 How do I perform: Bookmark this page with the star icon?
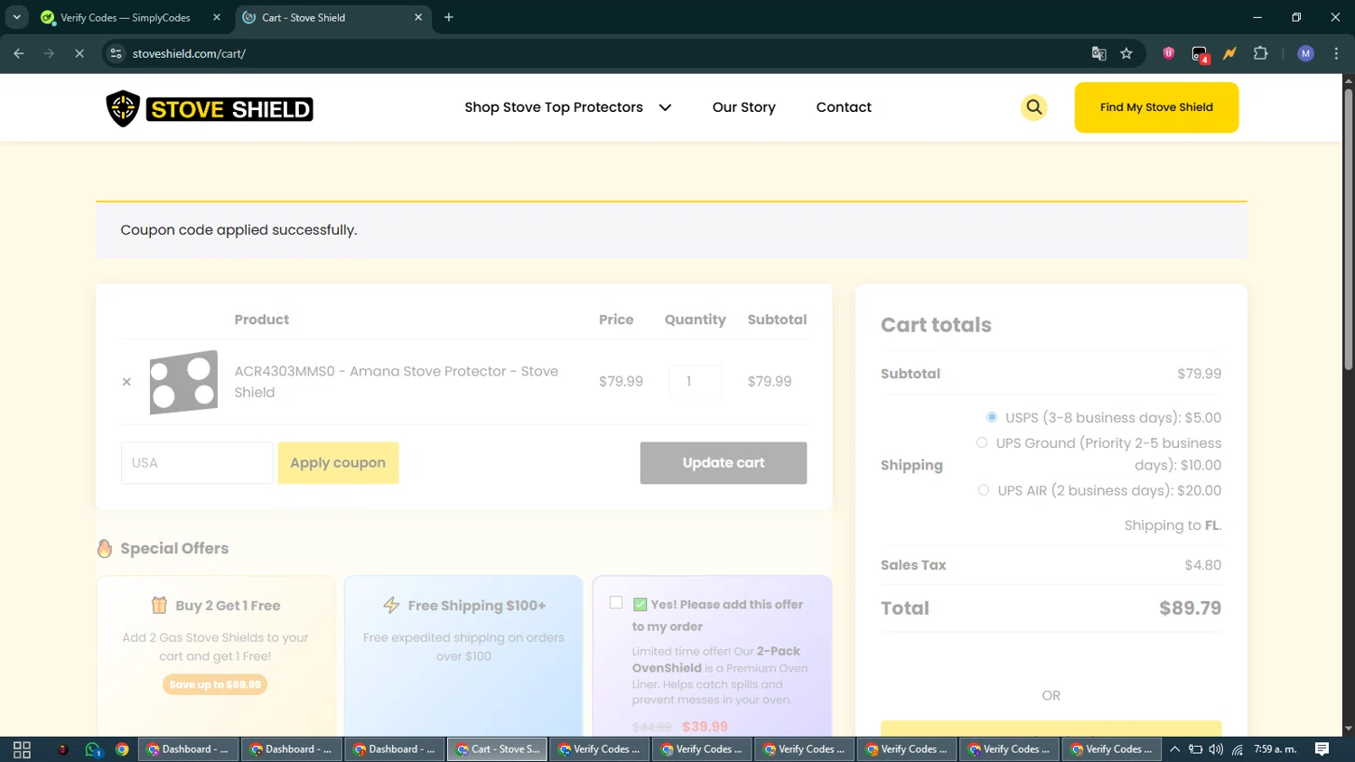1126,53
